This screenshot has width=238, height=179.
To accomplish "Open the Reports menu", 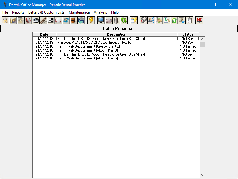I will 18,12.
